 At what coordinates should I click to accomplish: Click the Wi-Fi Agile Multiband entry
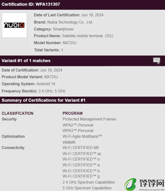pos(82,137)
